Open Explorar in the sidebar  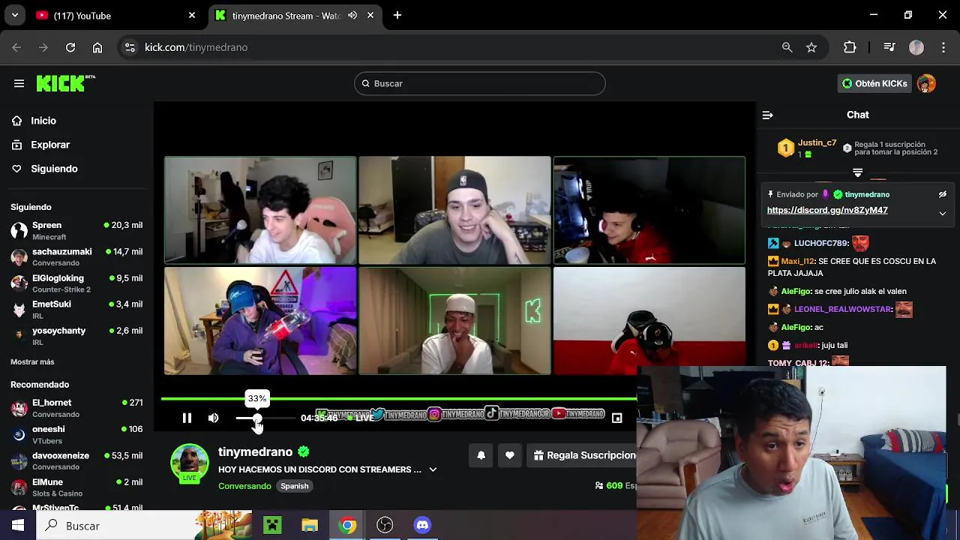pyautogui.click(x=50, y=145)
